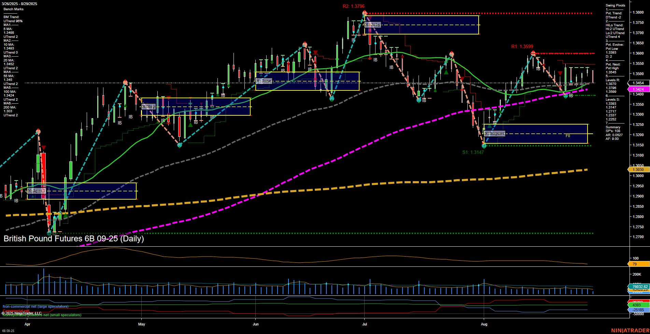Click the HiLo Trend: label
This screenshot has width=650, height=334.
(614, 25)
